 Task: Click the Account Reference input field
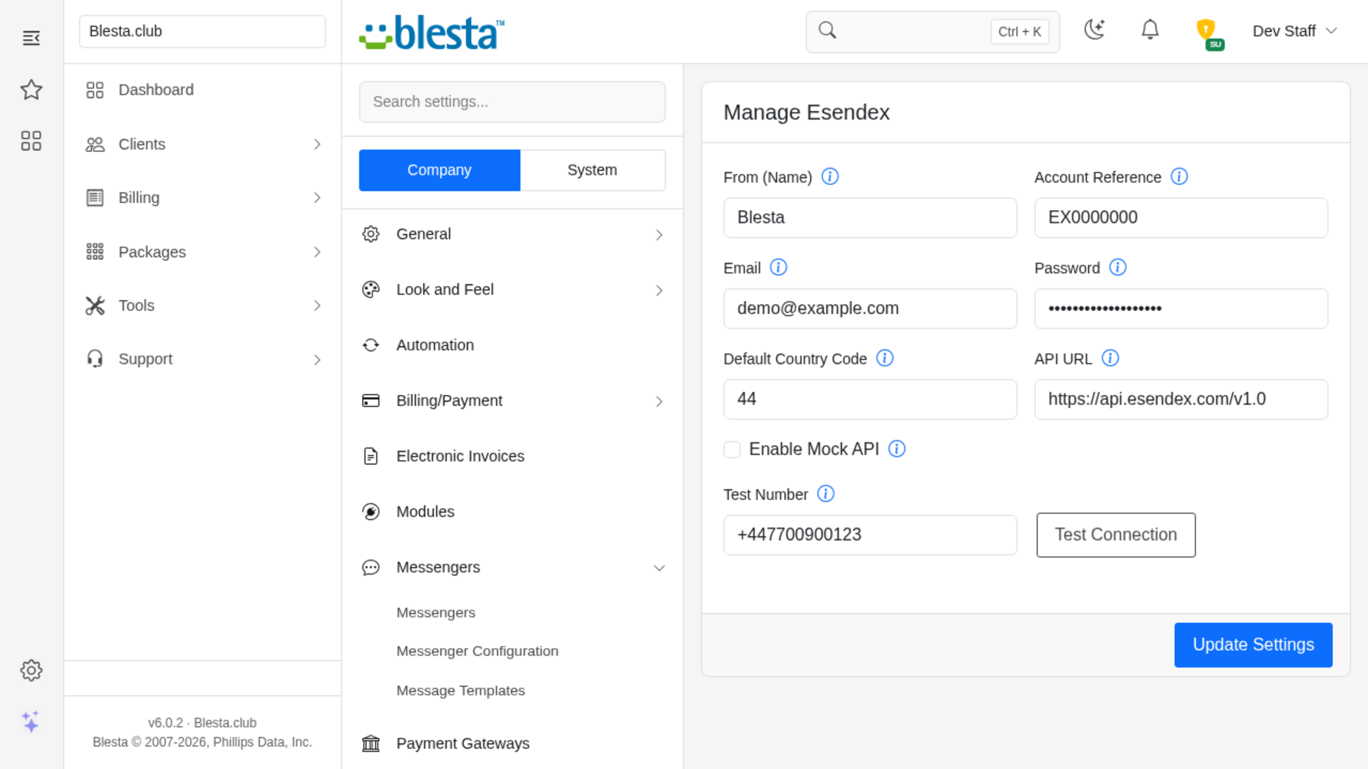pyautogui.click(x=1181, y=218)
